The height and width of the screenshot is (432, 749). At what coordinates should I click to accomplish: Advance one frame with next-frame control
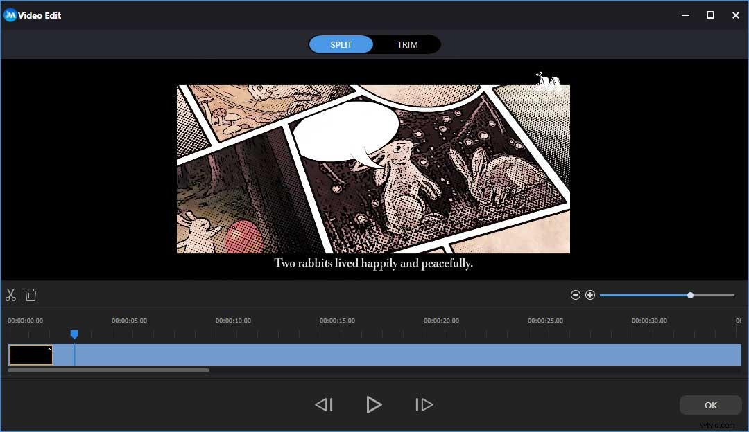pos(424,404)
